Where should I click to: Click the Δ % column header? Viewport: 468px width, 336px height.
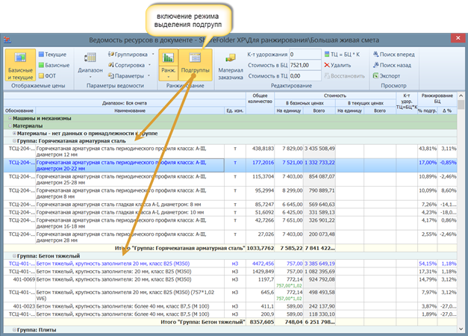point(447,111)
